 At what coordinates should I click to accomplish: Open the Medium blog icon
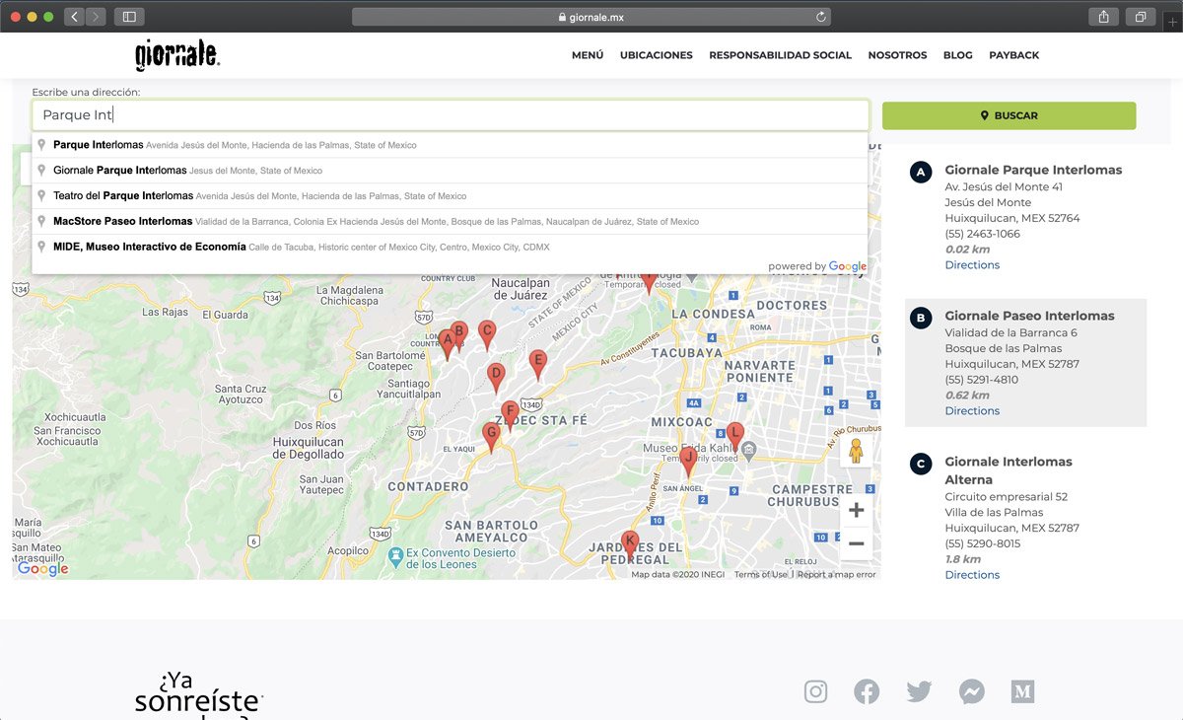pos(1022,691)
